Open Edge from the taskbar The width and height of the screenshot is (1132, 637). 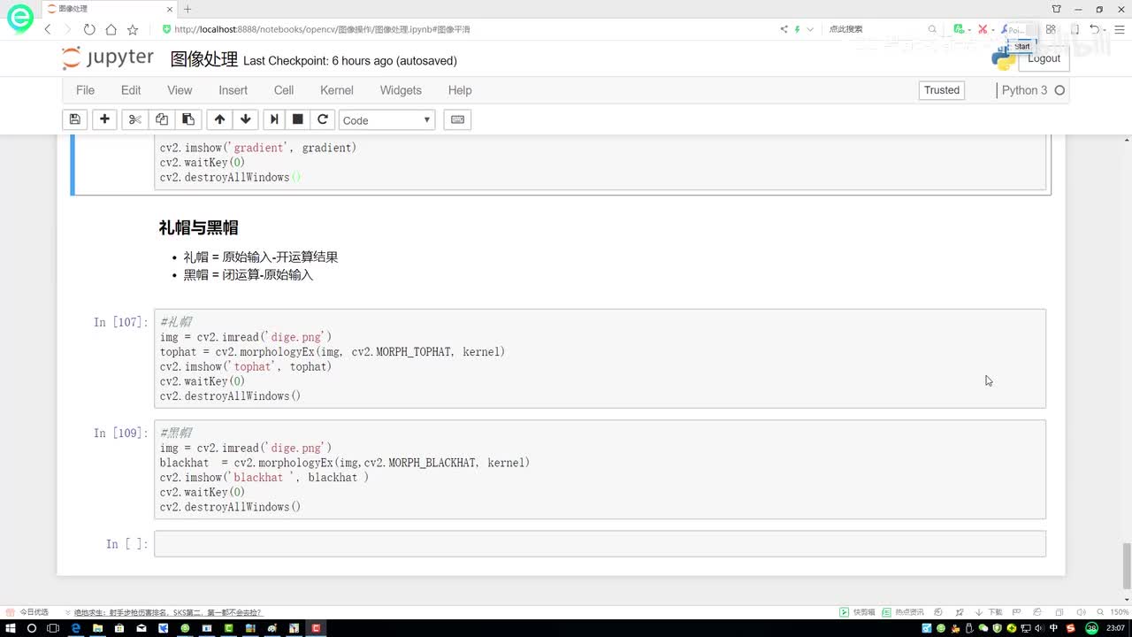point(75,628)
